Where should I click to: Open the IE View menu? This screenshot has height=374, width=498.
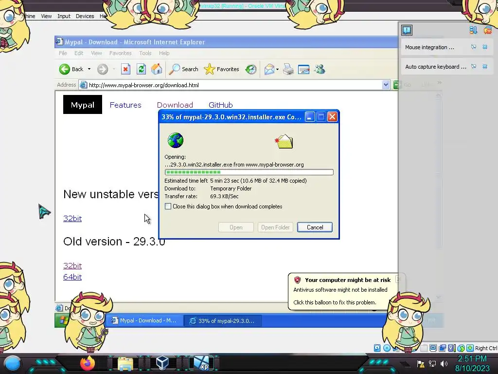click(x=96, y=53)
